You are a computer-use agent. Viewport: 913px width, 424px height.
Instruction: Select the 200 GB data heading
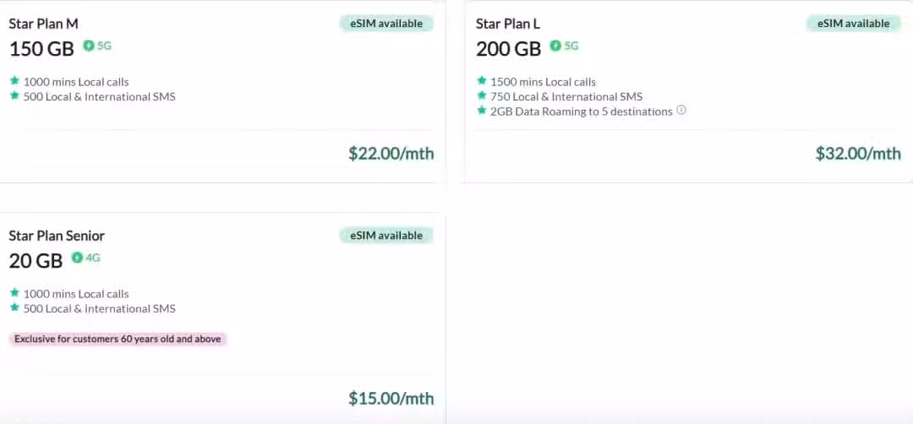[508, 49]
